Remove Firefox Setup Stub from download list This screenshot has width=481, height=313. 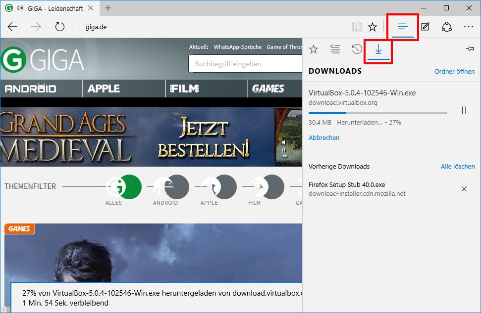[464, 189]
